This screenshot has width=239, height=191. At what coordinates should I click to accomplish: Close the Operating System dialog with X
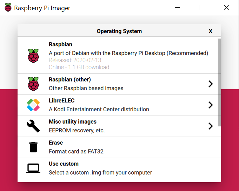(210, 31)
